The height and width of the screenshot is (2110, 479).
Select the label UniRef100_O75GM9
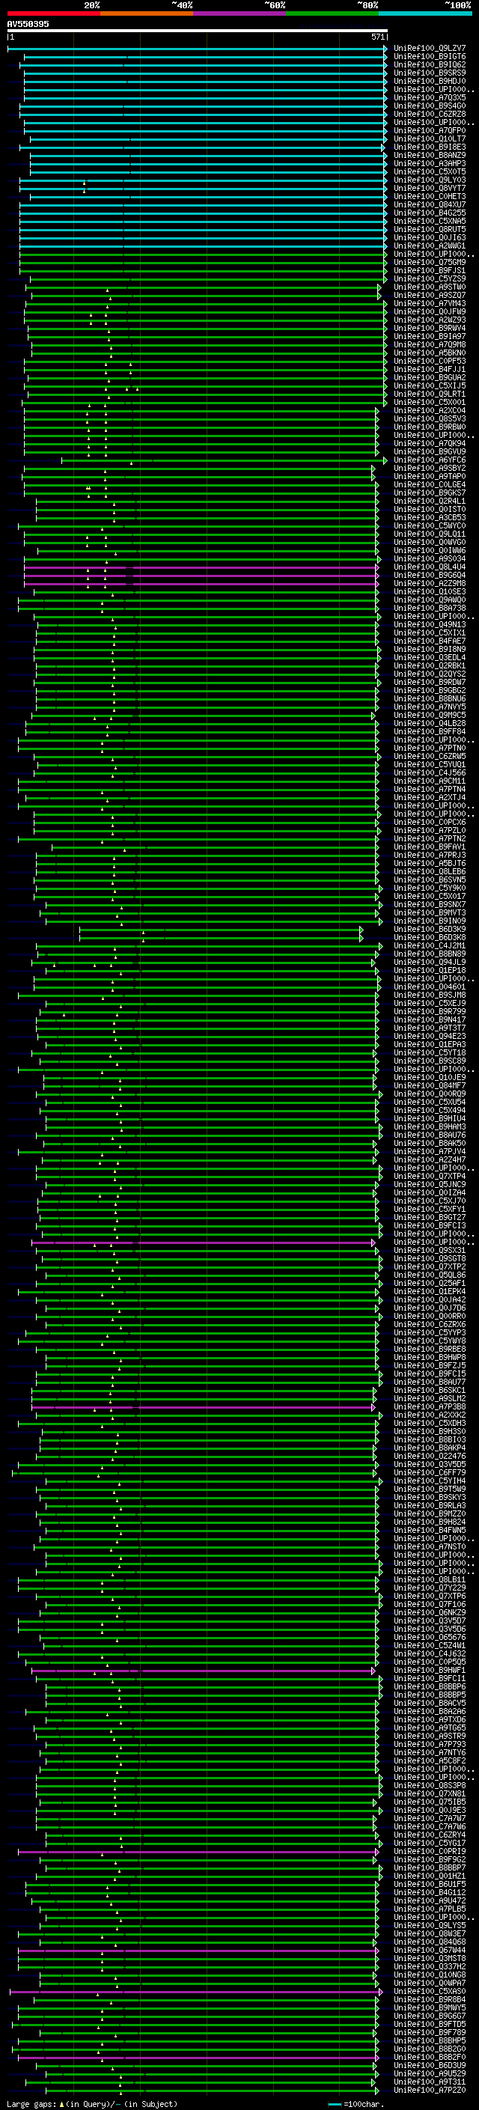429,262
